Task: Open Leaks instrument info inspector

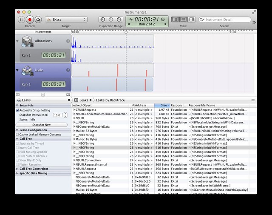Action: coord(68,70)
